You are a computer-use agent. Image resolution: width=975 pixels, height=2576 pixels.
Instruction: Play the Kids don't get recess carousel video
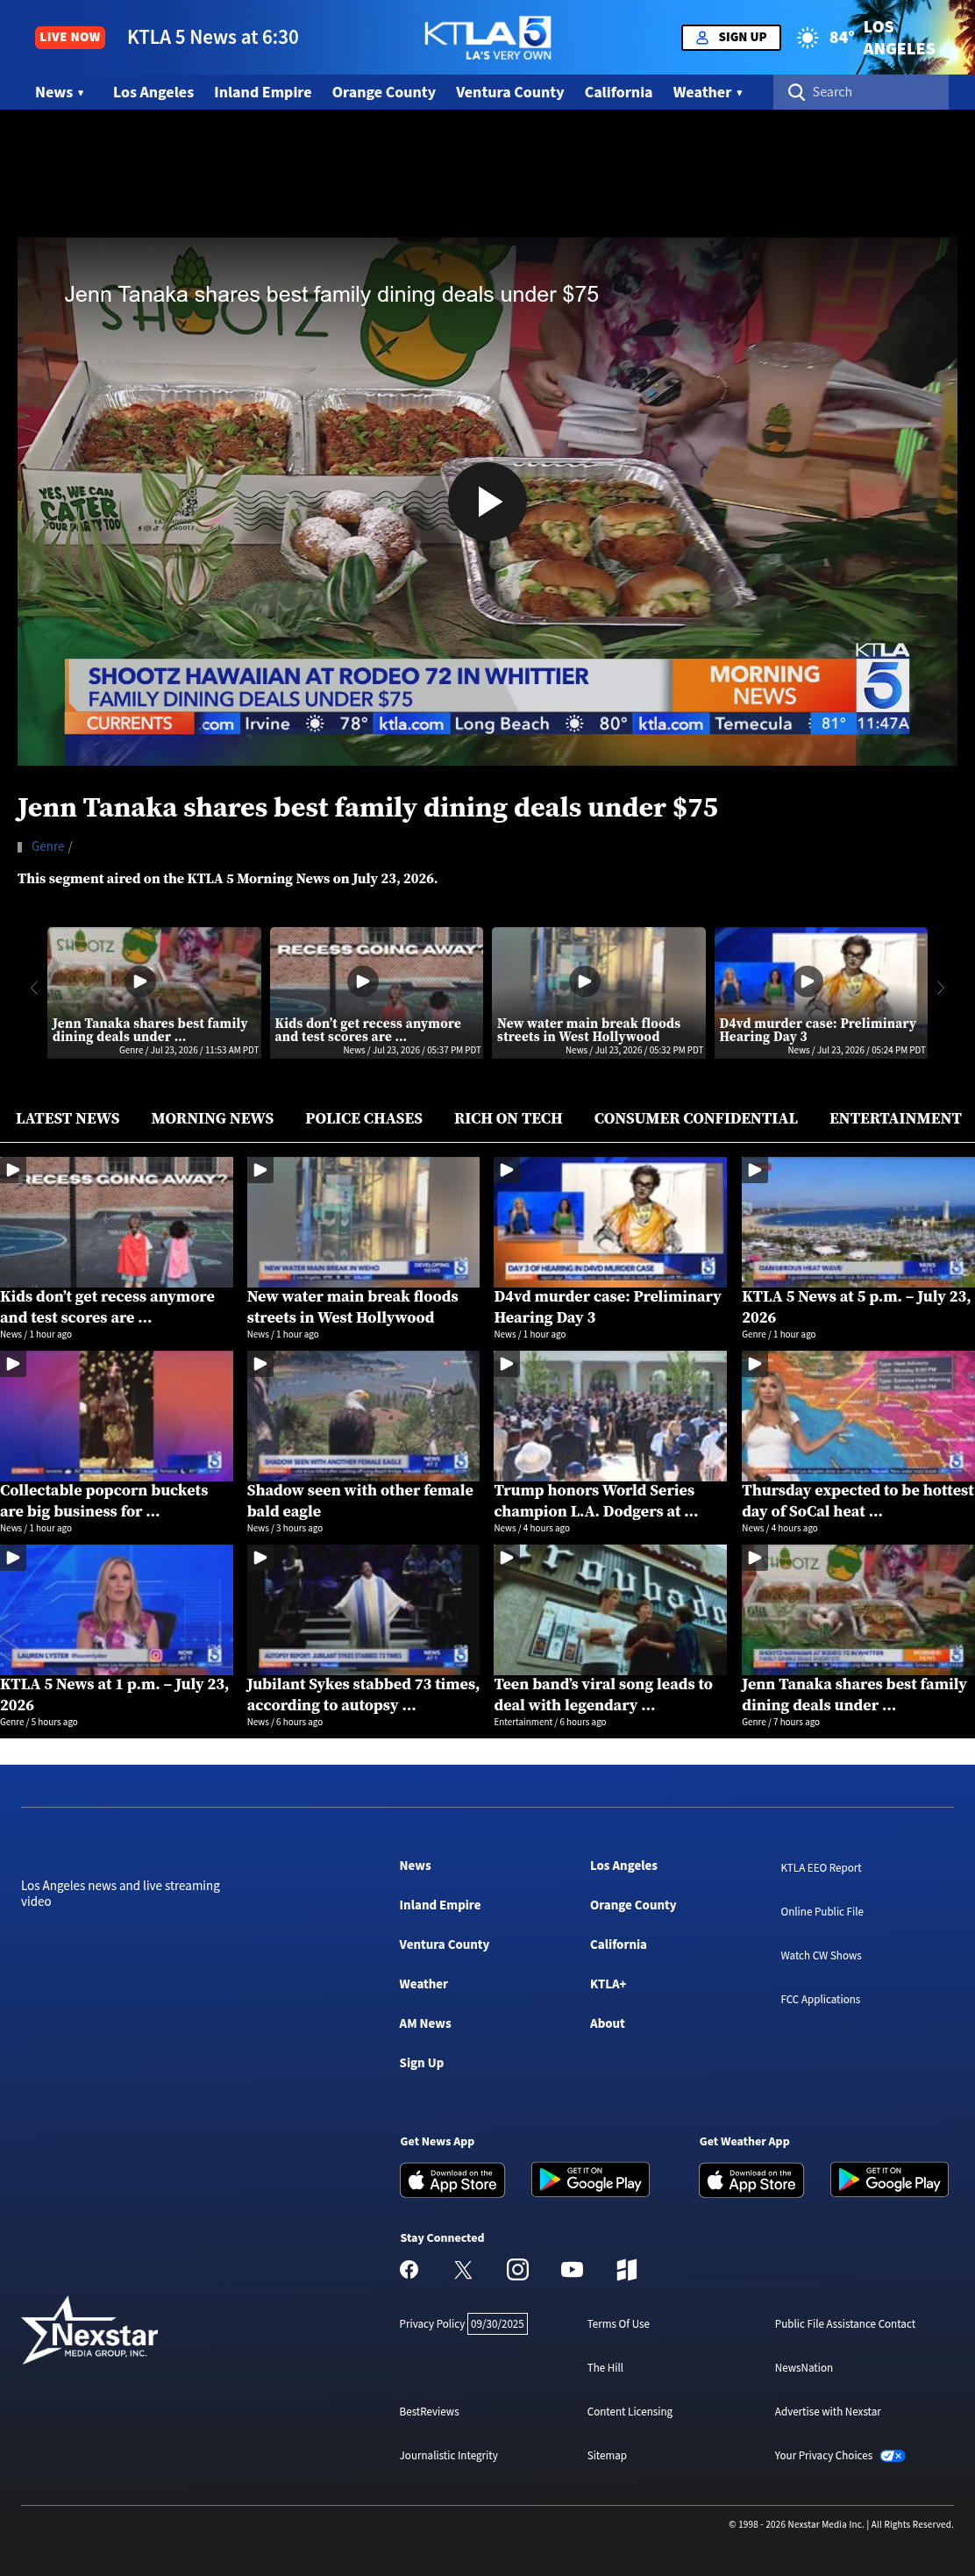(363, 981)
